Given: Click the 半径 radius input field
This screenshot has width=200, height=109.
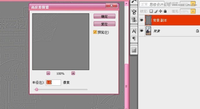Looking at the screenshot, I should (x=53, y=82).
